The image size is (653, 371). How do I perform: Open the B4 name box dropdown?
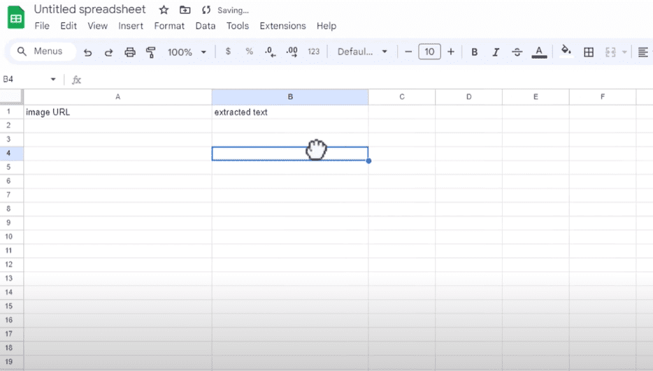53,80
